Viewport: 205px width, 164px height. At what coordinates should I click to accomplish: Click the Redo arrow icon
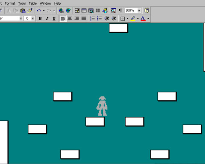pyautogui.click(x=49, y=11)
